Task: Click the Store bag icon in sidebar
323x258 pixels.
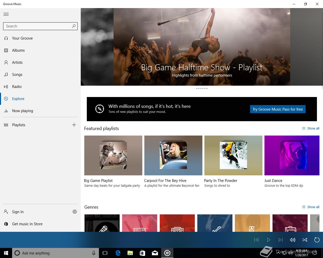Action: click(x=6, y=224)
